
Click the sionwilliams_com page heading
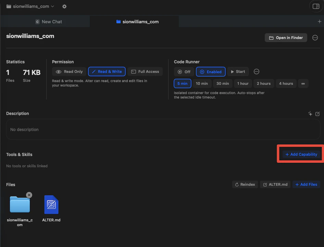point(30,36)
